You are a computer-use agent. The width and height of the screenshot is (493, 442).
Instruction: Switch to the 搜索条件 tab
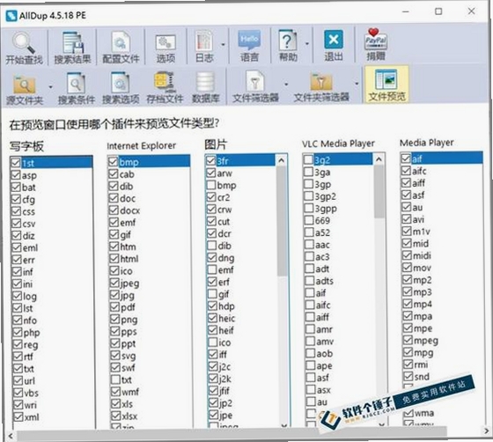point(77,88)
